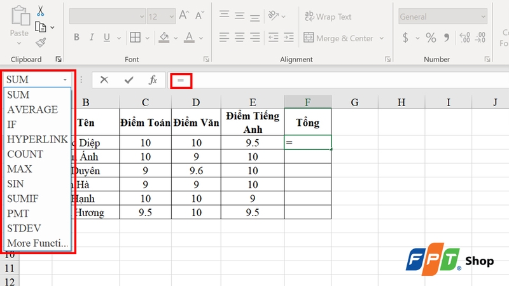Choose AVERAGE from the function list
This screenshot has height=286, width=509.
point(32,109)
